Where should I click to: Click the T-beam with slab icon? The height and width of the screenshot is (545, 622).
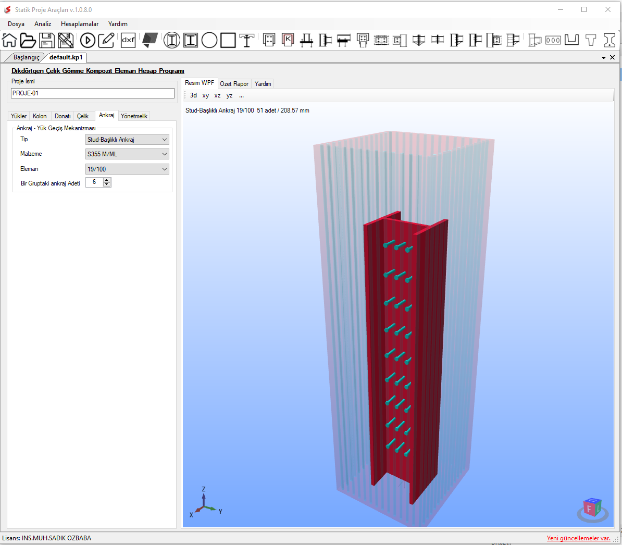247,40
